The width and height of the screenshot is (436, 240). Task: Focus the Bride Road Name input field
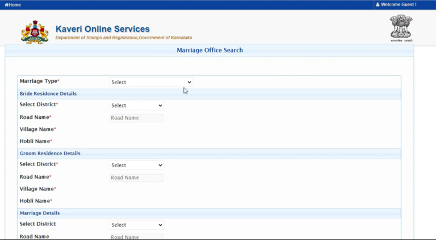136,118
